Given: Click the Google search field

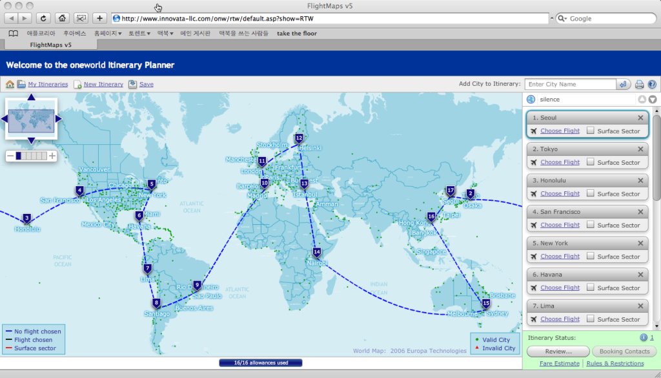Looking at the screenshot, I should click(x=606, y=19).
